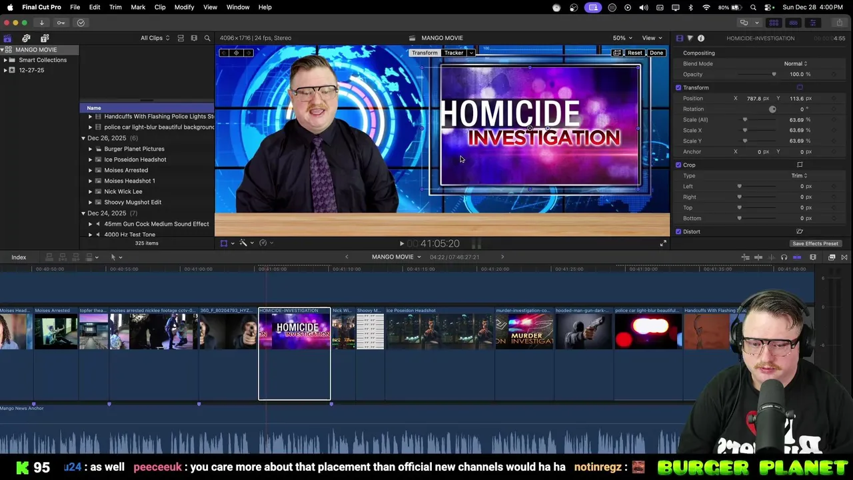Open the retime speedometer menu
Image resolution: width=853 pixels, height=480 pixels.
[263, 243]
